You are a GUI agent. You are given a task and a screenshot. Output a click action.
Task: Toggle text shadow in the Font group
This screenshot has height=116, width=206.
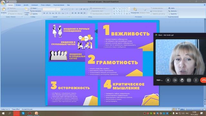(56, 13)
